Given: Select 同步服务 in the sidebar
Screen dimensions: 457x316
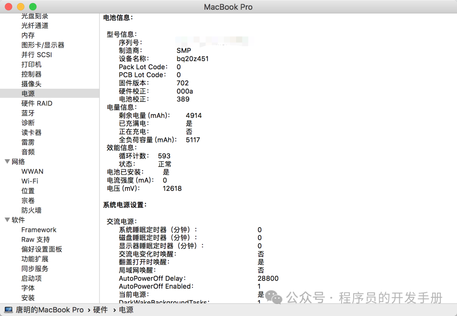Looking at the screenshot, I should click(35, 269).
